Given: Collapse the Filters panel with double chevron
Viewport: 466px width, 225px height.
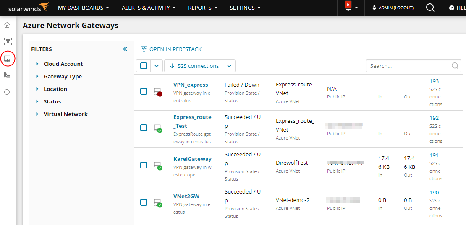Looking at the screenshot, I should tap(125, 49).
